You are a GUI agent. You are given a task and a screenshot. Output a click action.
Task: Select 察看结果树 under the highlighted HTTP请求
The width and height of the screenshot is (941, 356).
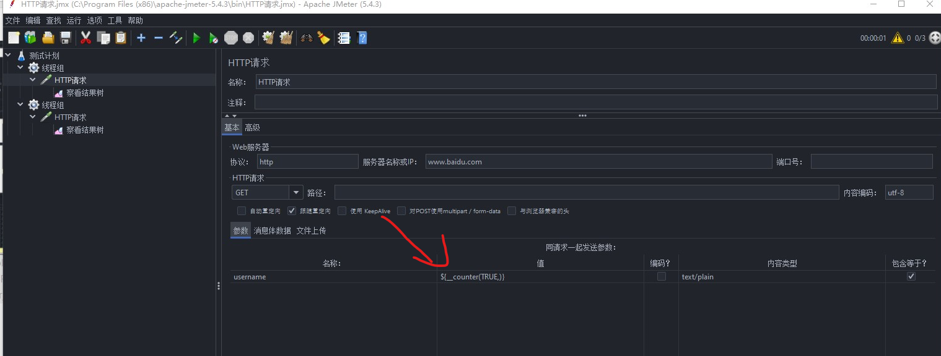tap(85, 93)
